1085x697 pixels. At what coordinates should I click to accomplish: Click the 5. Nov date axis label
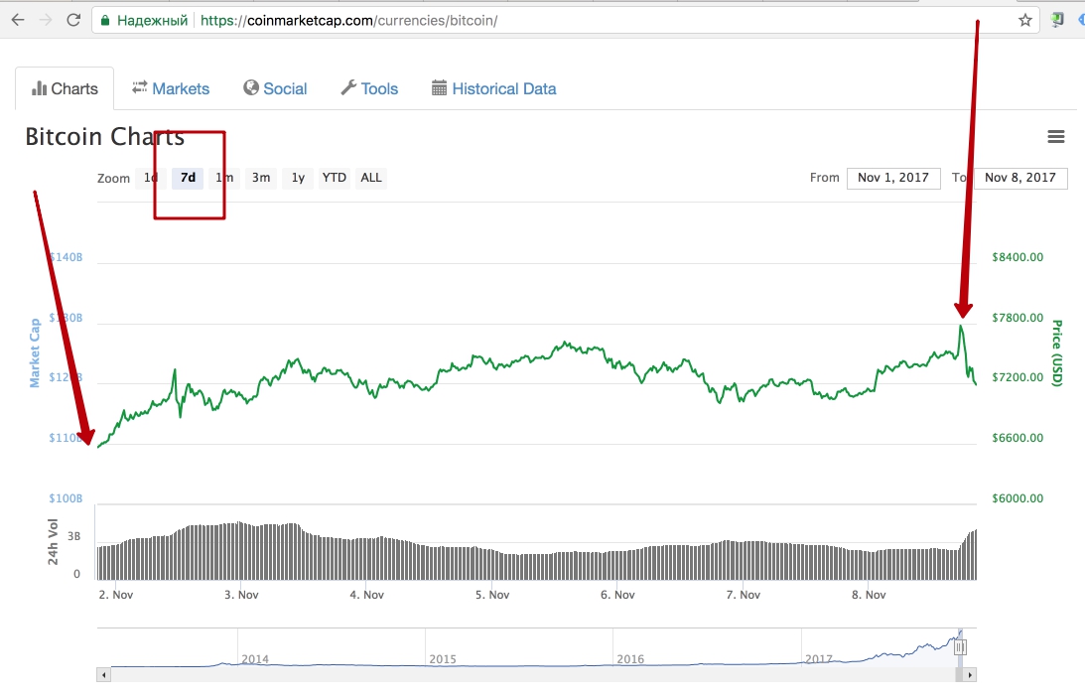[x=492, y=595]
